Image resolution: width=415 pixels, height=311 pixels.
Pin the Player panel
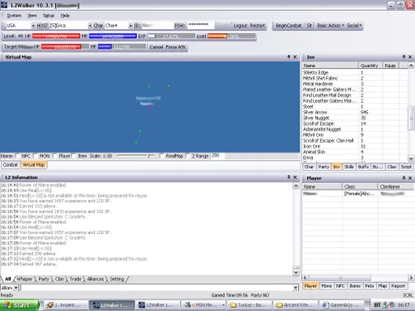click(x=403, y=177)
